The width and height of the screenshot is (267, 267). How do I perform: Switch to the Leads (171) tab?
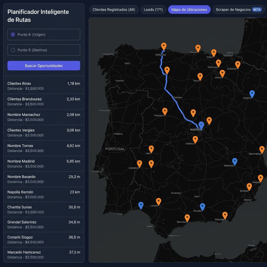pyautogui.click(x=153, y=10)
